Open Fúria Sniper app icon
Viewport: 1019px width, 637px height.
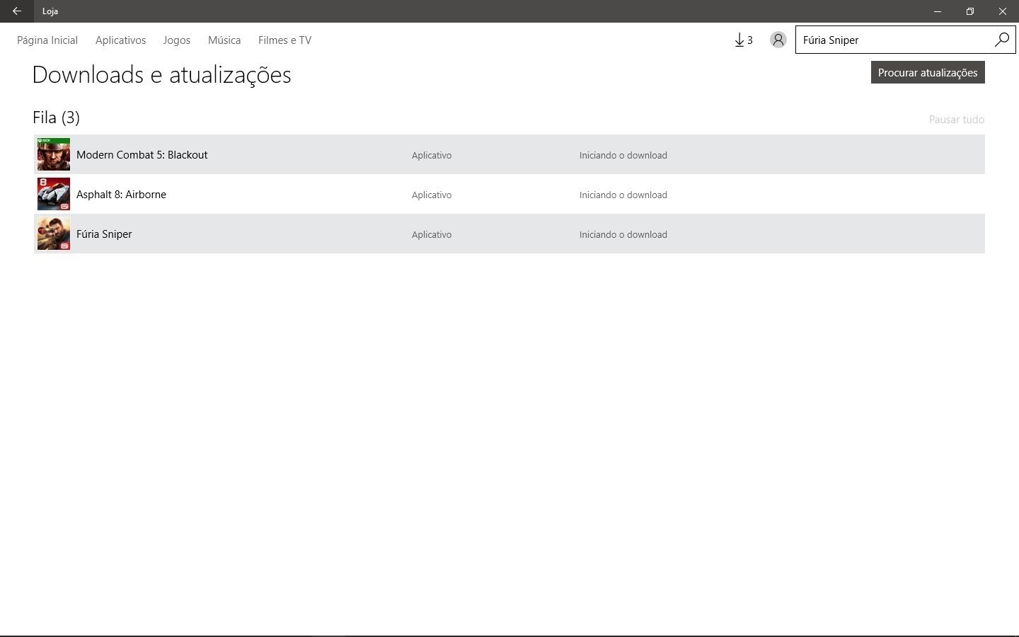54,234
